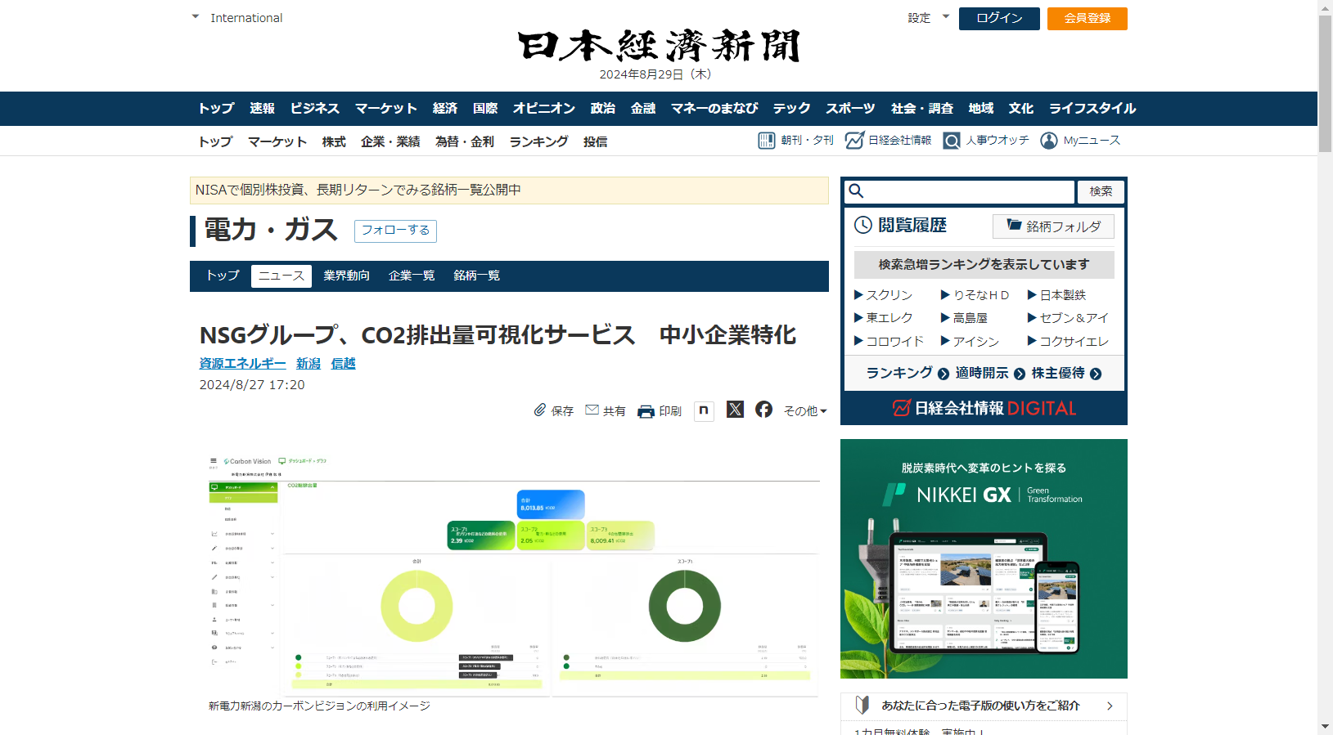Click the ログイン button
The image size is (1333, 735).
coord(998,19)
